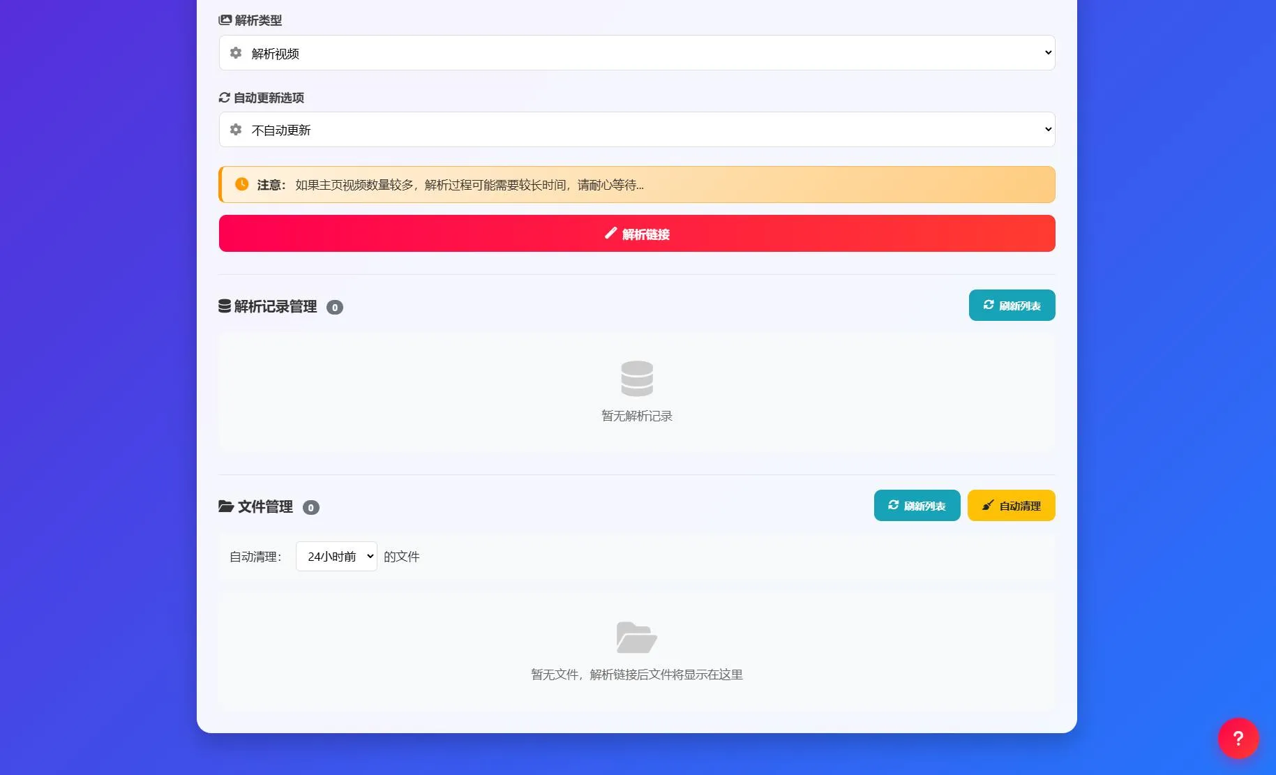Click the count badge next to 解析记录管理
Image resolution: width=1276 pixels, height=775 pixels.
point(335,307)
